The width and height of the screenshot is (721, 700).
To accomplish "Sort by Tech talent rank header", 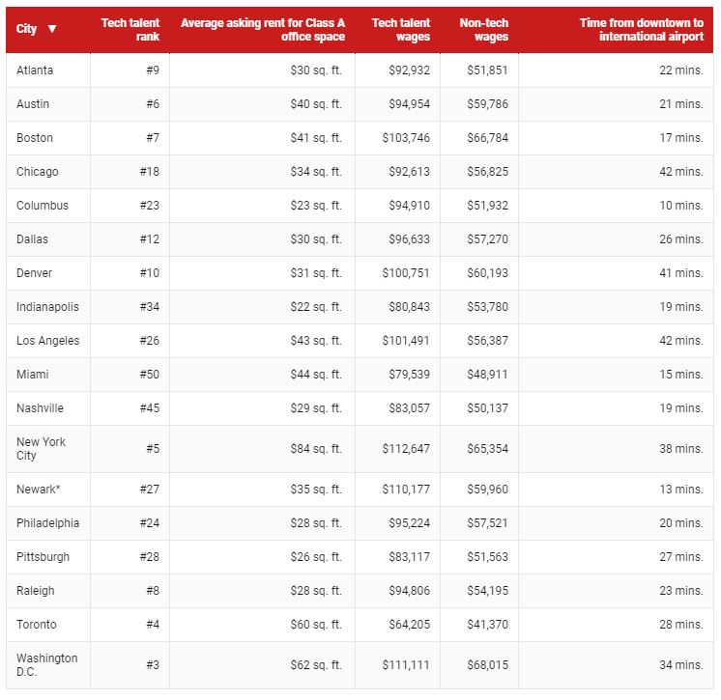I will [130, 29].
